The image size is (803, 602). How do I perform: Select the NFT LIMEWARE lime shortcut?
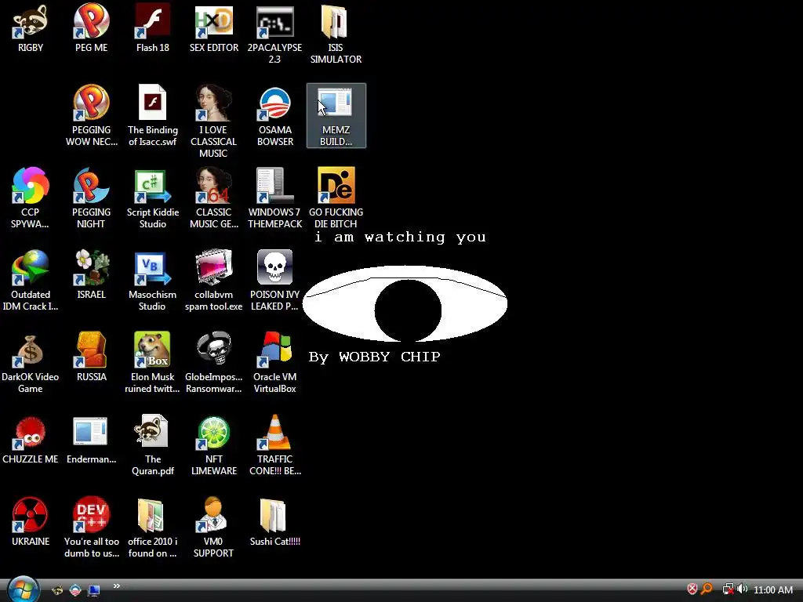tap(213, 445)
